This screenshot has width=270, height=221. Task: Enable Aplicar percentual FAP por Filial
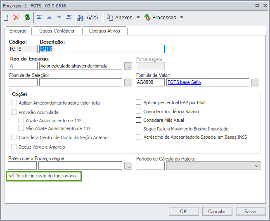tap(139, 102)
